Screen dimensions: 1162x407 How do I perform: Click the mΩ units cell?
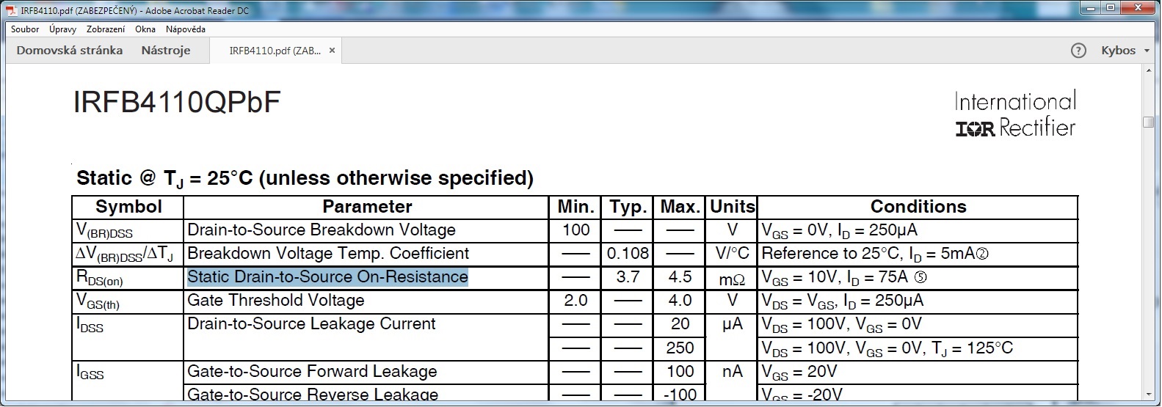coord(732,279)
